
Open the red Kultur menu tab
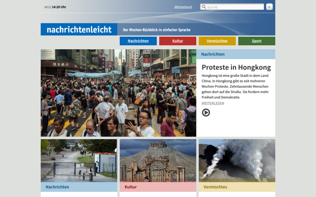(177, 41)
